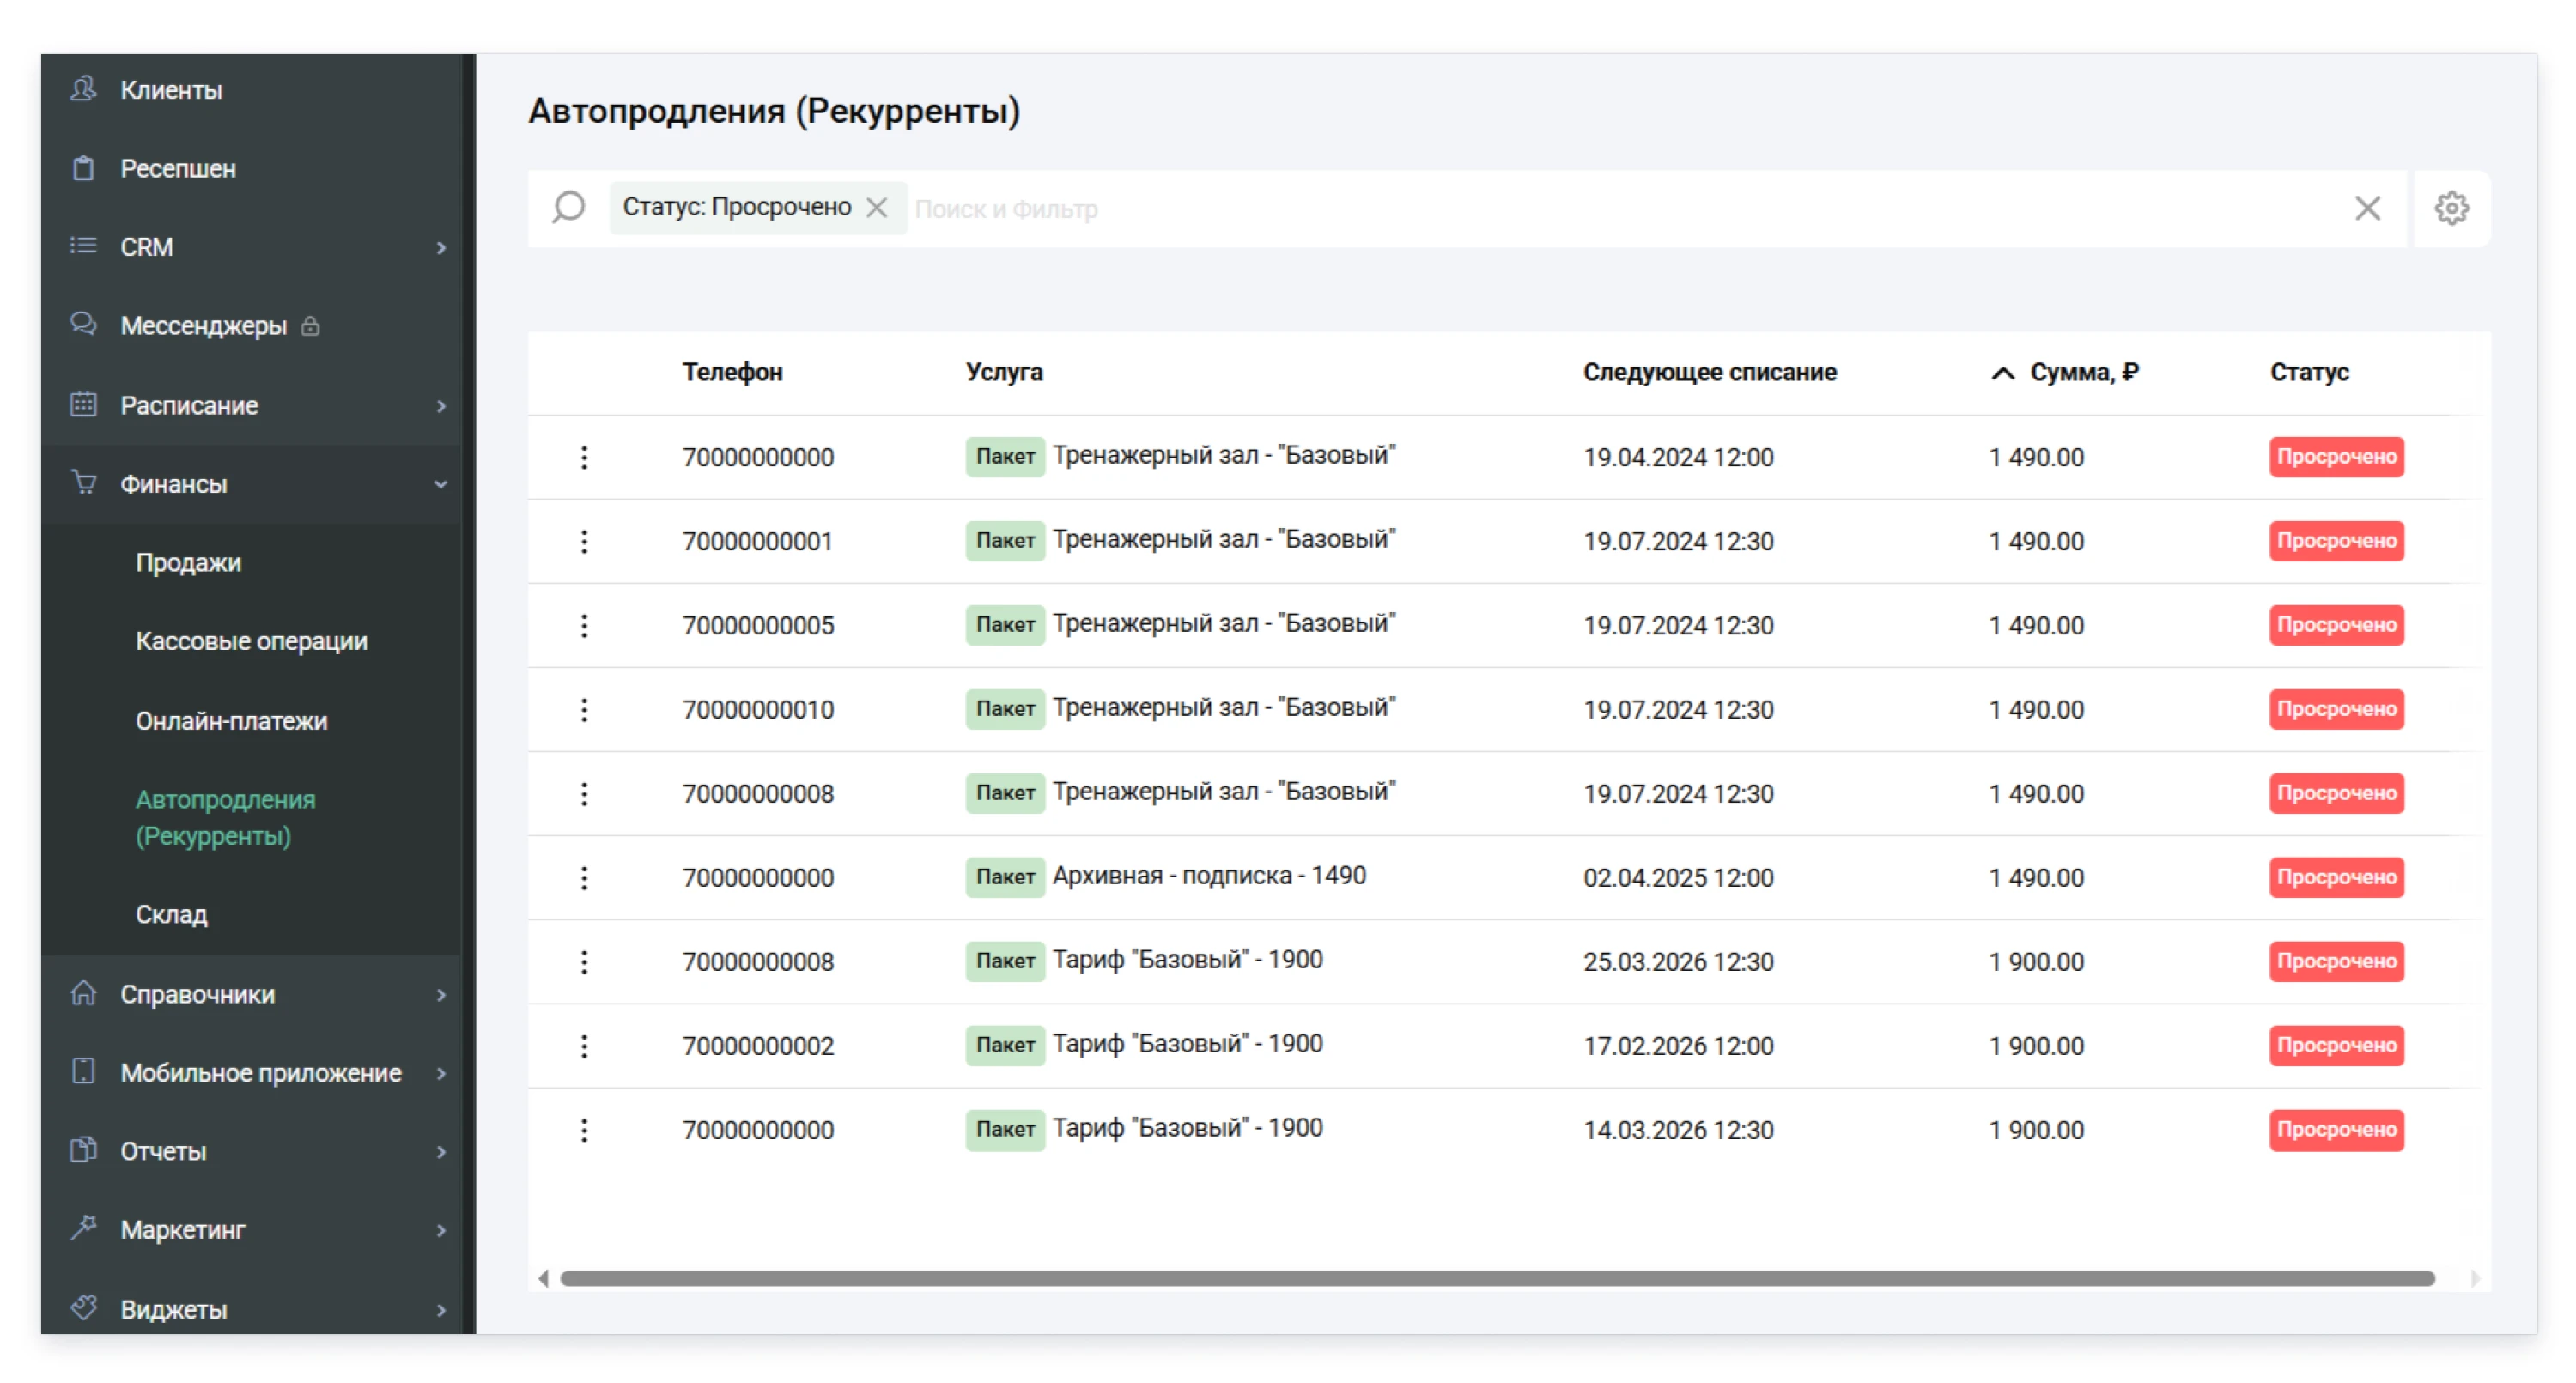
Task: Toggle sort arrow on Сумма column
Action: (x=2002, y=373)
